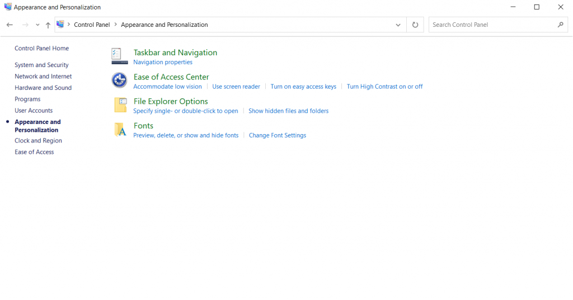Expand chevron before Control Panel breadcrumb

pos(69,25)
